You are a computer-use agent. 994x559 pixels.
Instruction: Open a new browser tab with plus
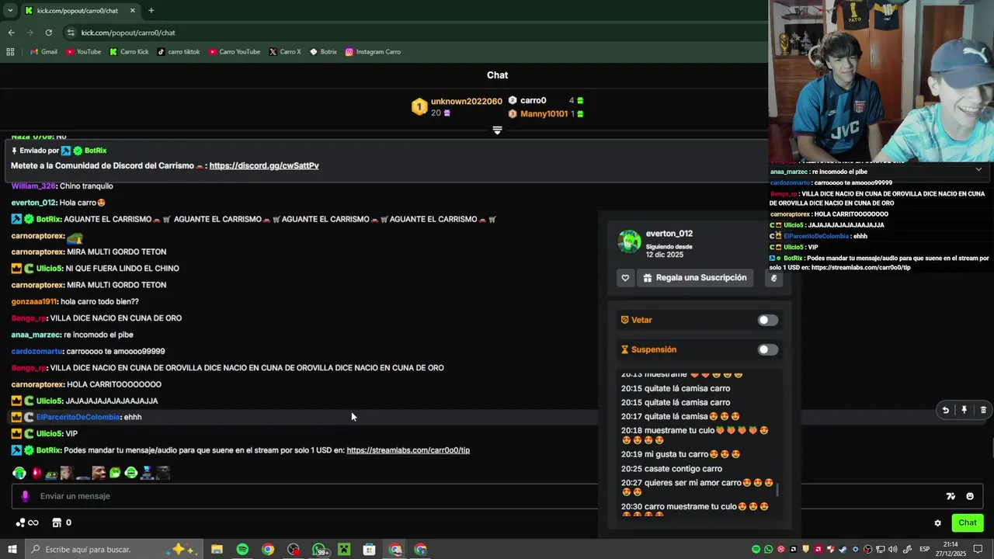pyautogui.click(x=151, y=11)
